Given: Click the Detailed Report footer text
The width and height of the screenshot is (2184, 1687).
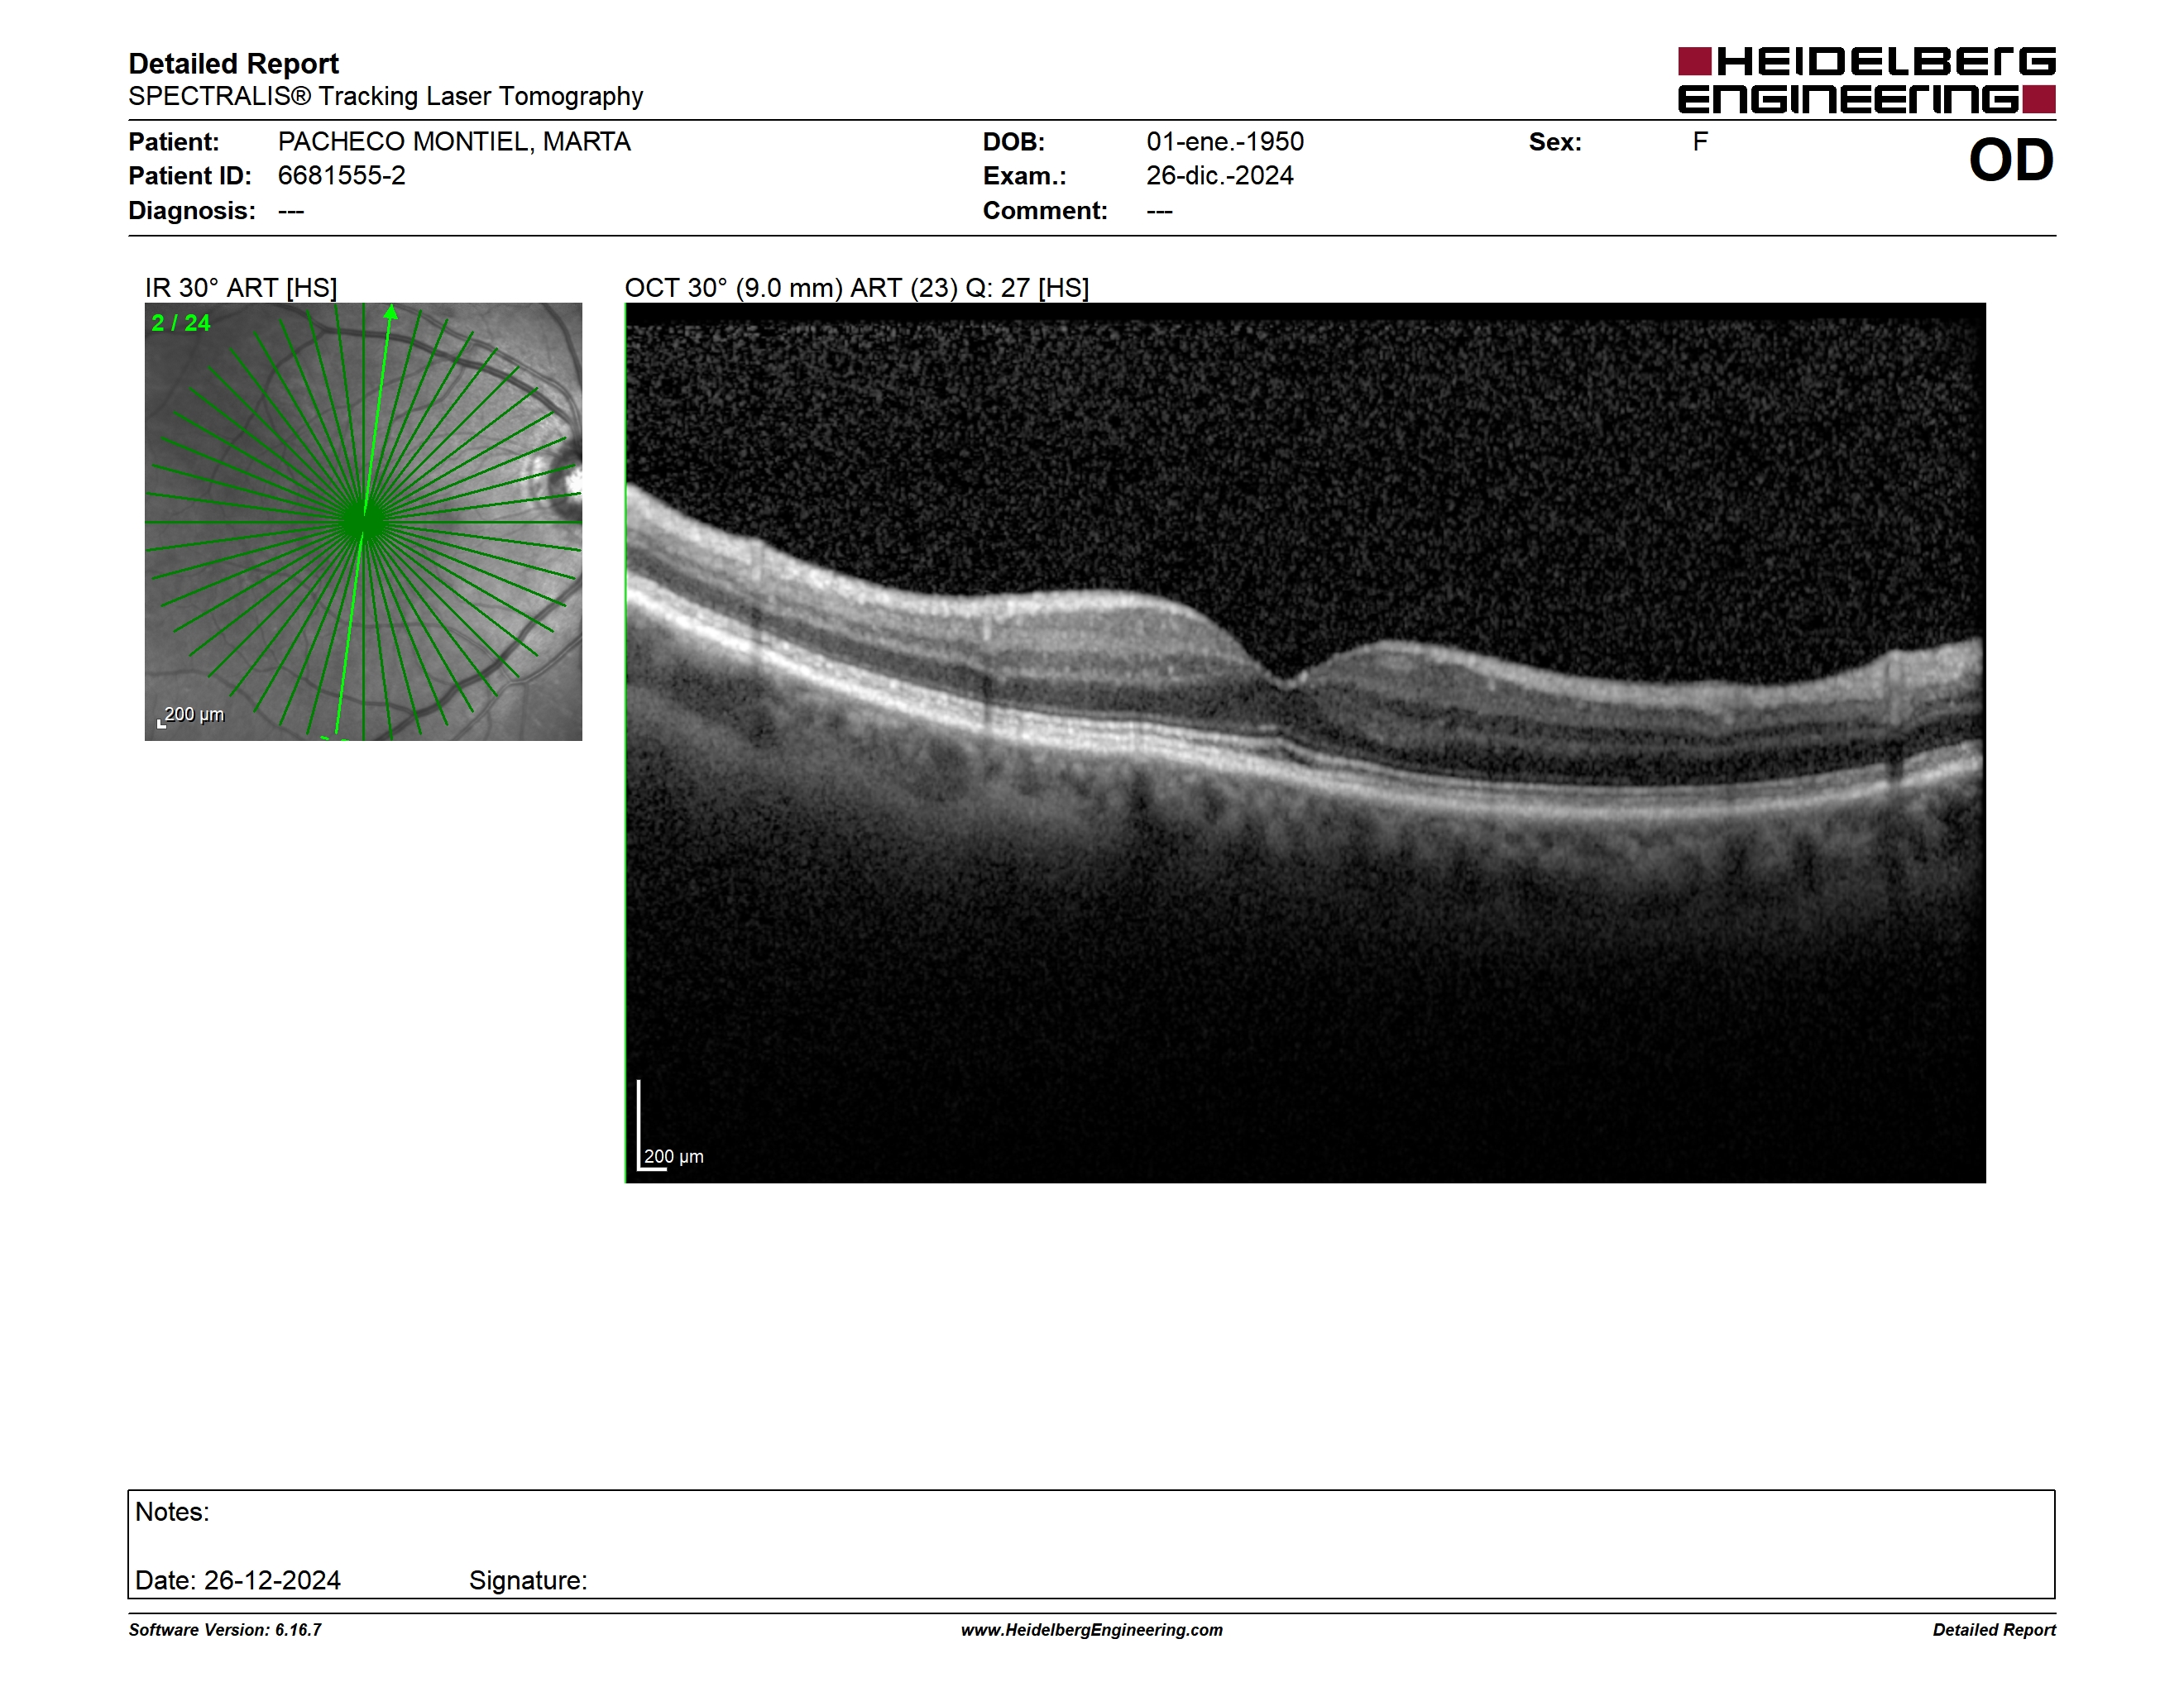Looking at the screenshot, I should (x=1994, y=1630).
